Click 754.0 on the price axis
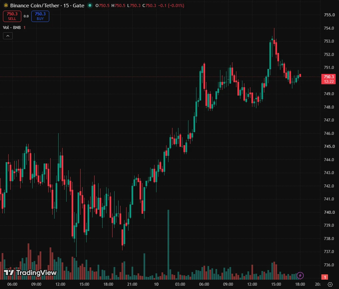 pyautogui.click(x=329, y=28)
